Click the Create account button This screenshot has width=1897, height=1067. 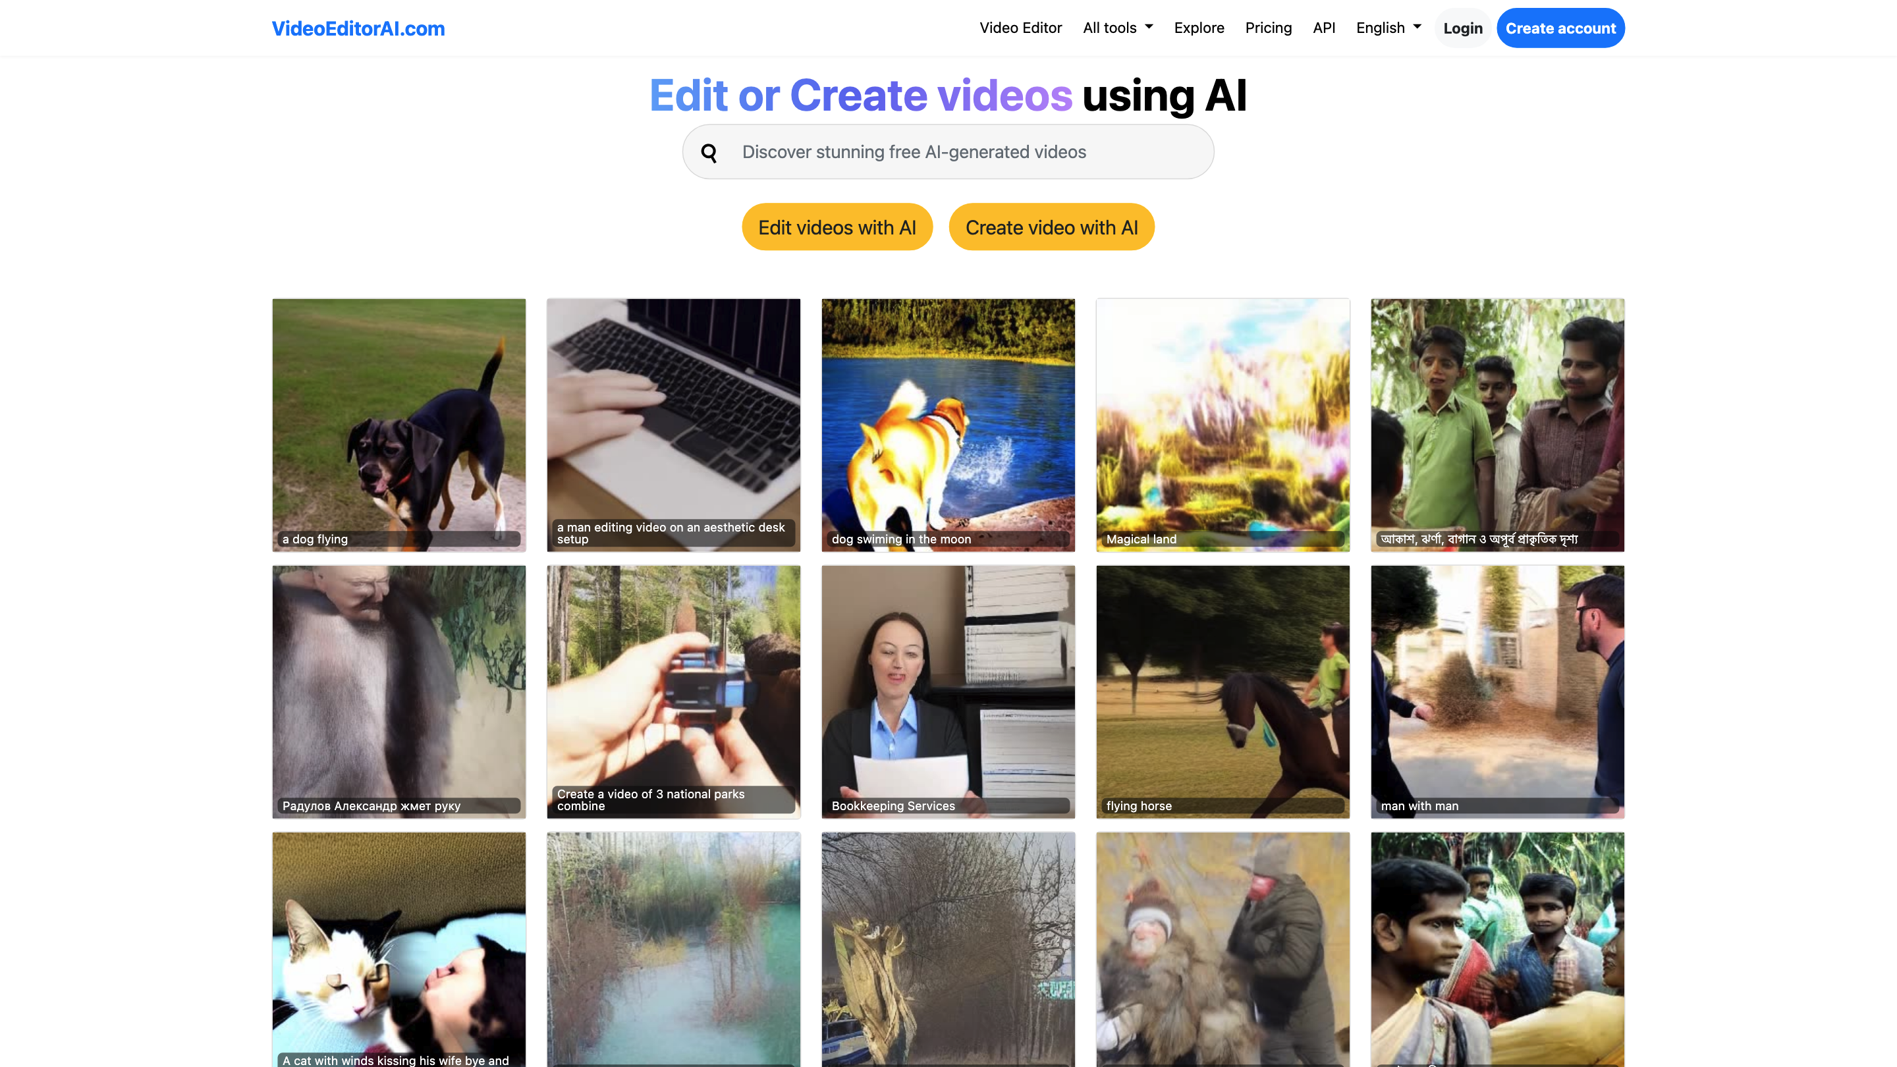pyautogui.click(x=1560, y=28)
